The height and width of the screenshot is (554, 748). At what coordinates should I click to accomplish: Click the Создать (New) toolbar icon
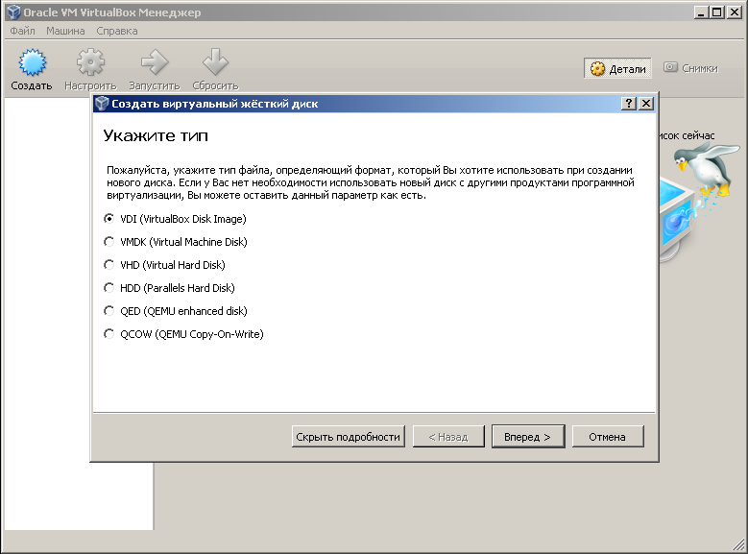[x=32, y=62]
